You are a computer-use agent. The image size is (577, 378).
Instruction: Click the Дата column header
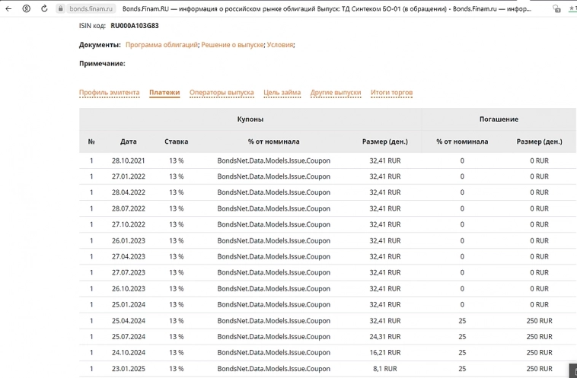click(x=129, y=141)
